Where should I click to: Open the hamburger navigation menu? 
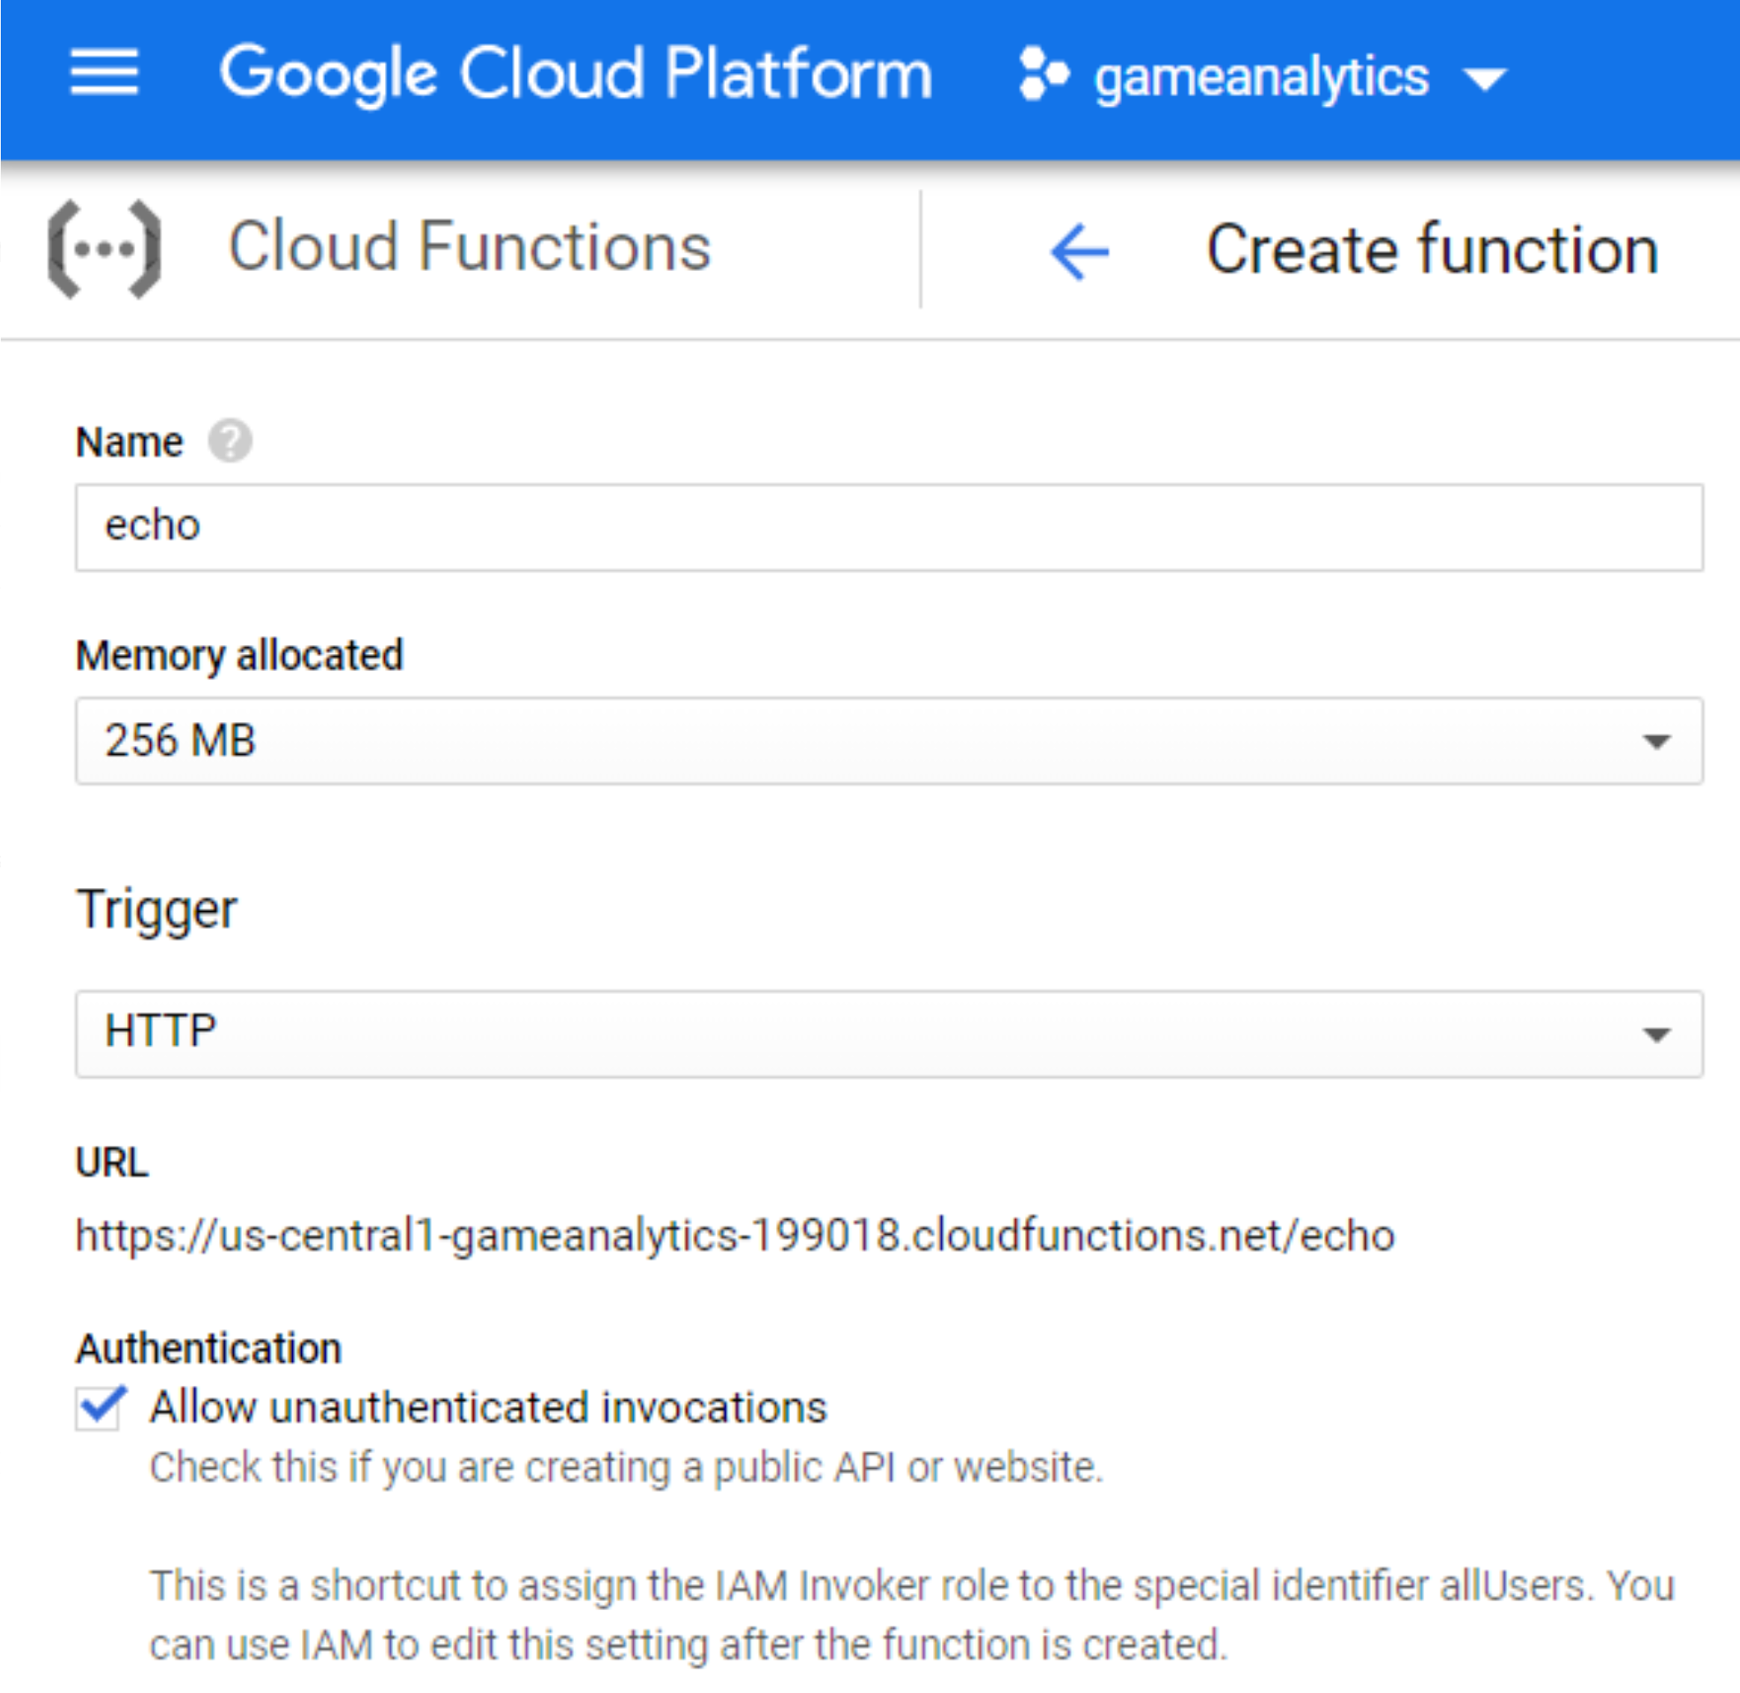click(x=104, y=73)
